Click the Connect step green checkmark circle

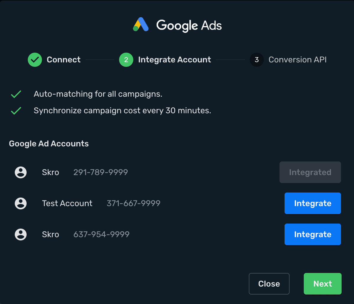(x=35, y=60)
